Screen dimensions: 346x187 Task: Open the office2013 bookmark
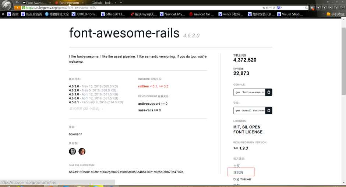[x=113, y=14]
